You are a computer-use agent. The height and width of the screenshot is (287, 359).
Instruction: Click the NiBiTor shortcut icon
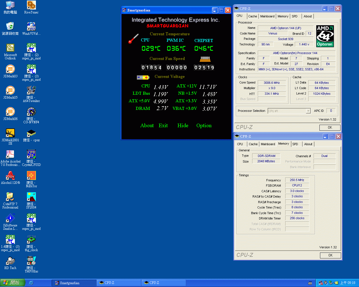tap(31, 175)
